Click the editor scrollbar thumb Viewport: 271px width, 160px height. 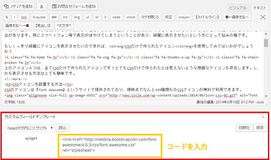266,43
